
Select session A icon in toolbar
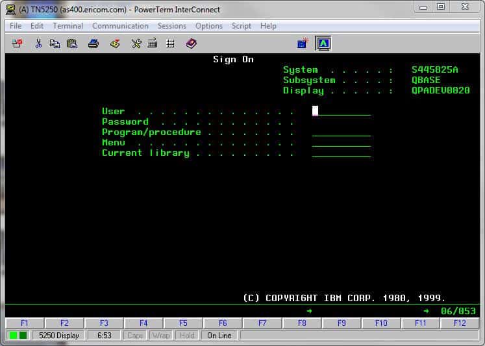323,43
